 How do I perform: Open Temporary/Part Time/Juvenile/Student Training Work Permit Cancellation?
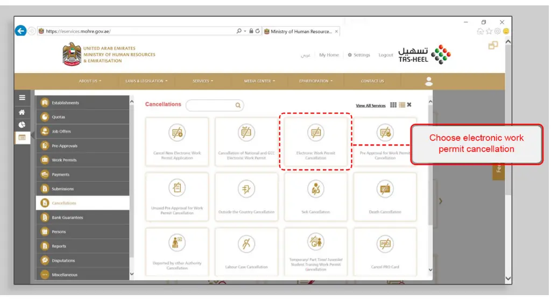(315, 252)
